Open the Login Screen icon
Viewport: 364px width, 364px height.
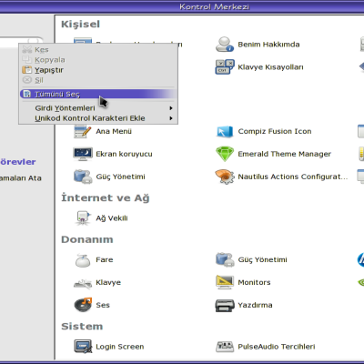tap(83, 347)
